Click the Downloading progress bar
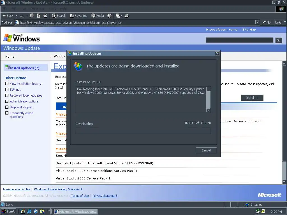The image size is (287, 215). pos(143,131)
